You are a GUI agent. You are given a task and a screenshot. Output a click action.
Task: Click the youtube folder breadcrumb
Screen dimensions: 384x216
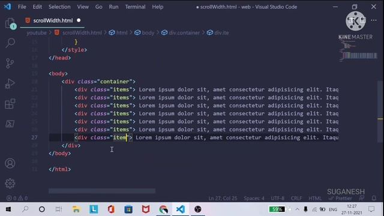coord(37,32)
